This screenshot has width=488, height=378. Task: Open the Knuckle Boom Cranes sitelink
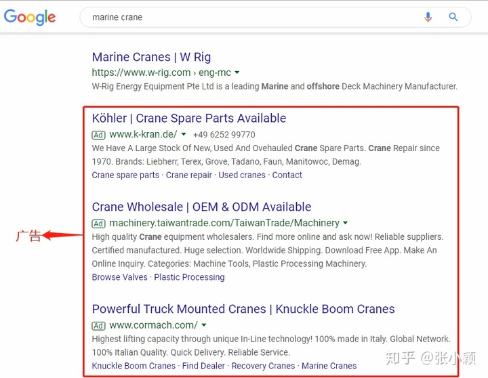point(134,366)
